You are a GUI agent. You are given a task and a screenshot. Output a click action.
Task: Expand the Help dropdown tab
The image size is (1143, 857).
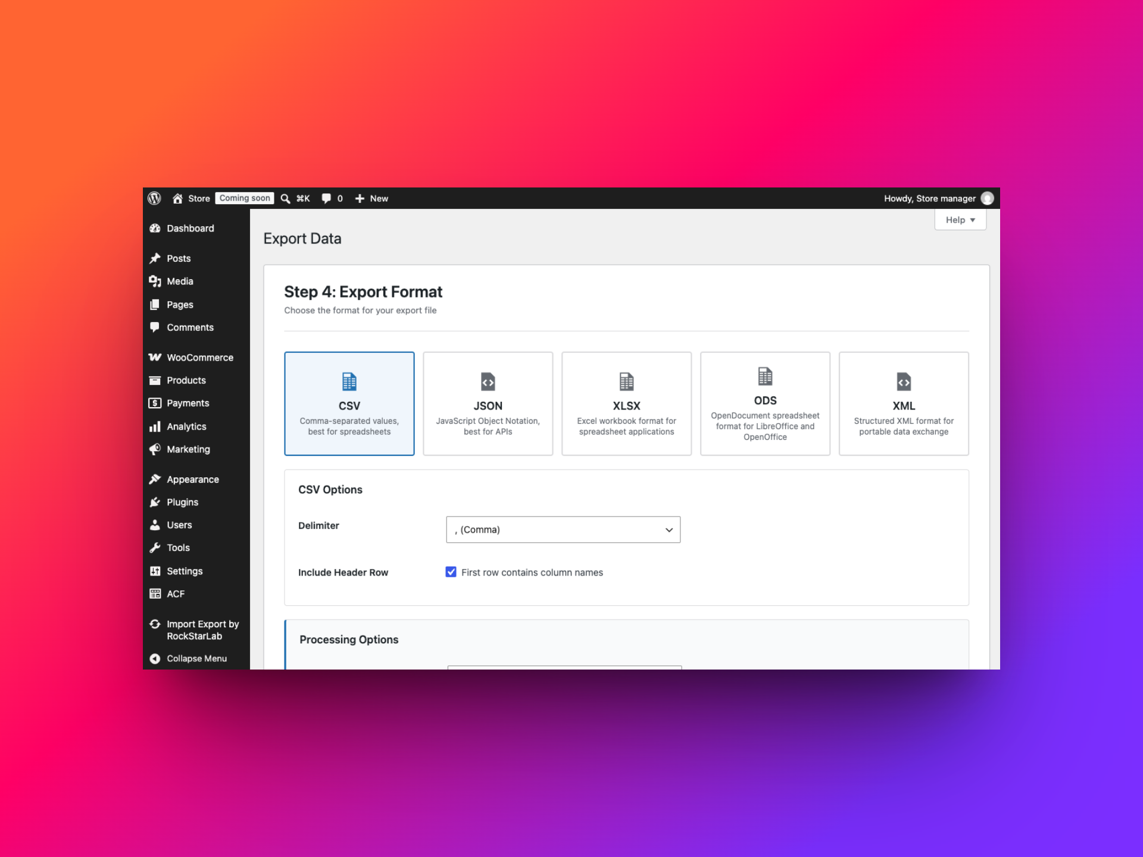pos(960,220)
